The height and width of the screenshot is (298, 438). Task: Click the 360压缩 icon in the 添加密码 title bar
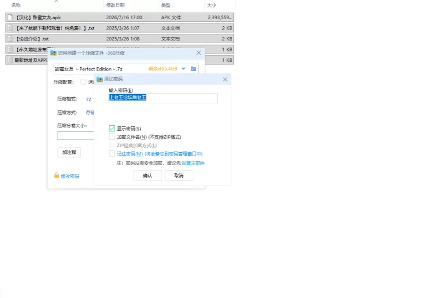click(100, 79)
